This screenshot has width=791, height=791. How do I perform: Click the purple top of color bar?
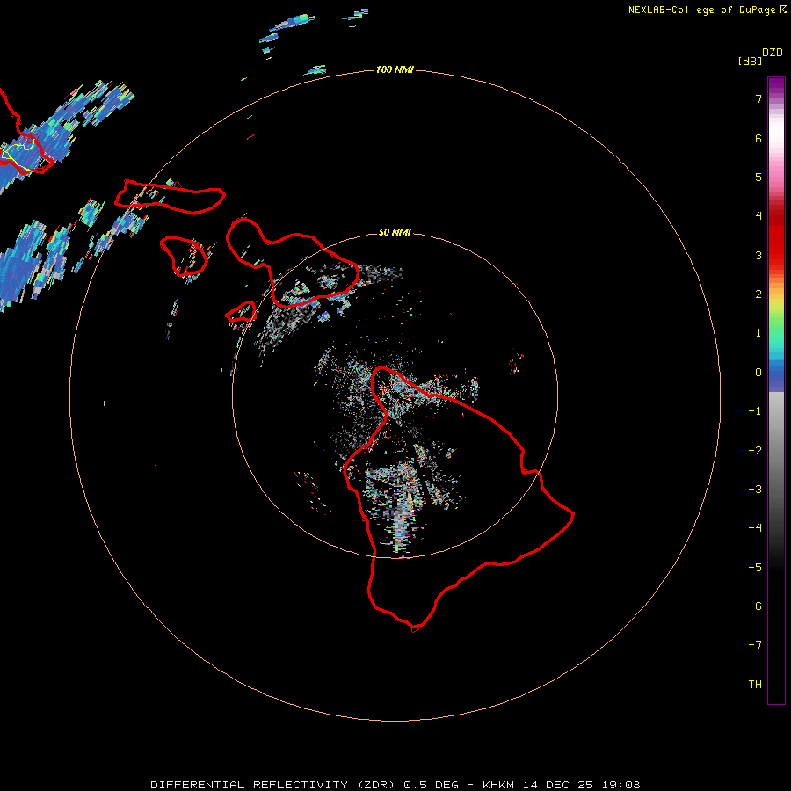(x=776, y=86)
